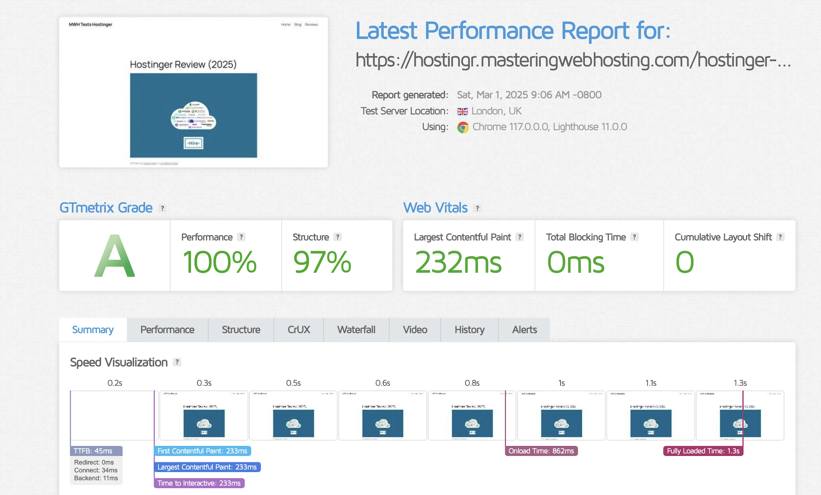Show Largest Contentful Paint help icon
The height and width of the screenshot is (495, 821).
tap(519, 237)
